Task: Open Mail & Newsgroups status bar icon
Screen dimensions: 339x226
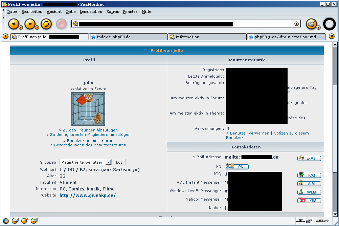Action: [x=15, y=221]
